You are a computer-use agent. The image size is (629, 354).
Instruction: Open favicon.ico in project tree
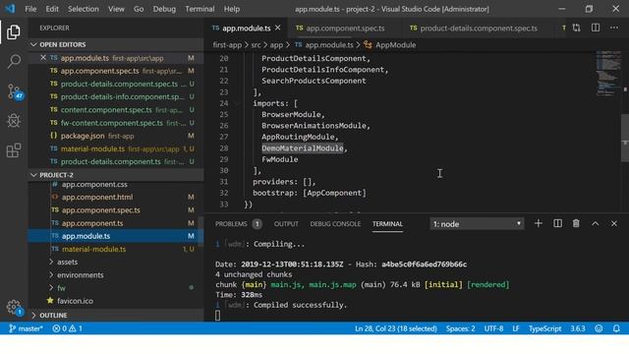(116, 301)
